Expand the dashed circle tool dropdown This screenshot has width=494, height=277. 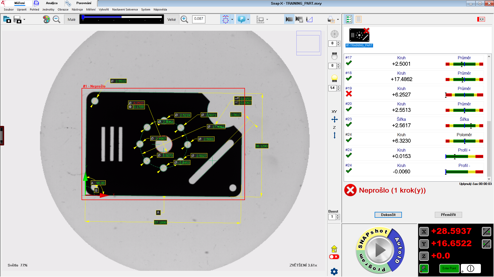click(x=232, y=19)
